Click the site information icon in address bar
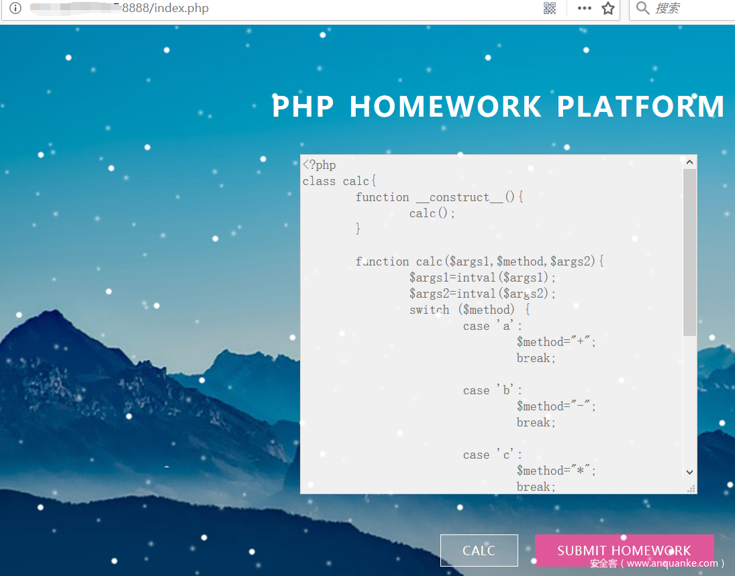The image size is (735, 576). coord(15,8)
